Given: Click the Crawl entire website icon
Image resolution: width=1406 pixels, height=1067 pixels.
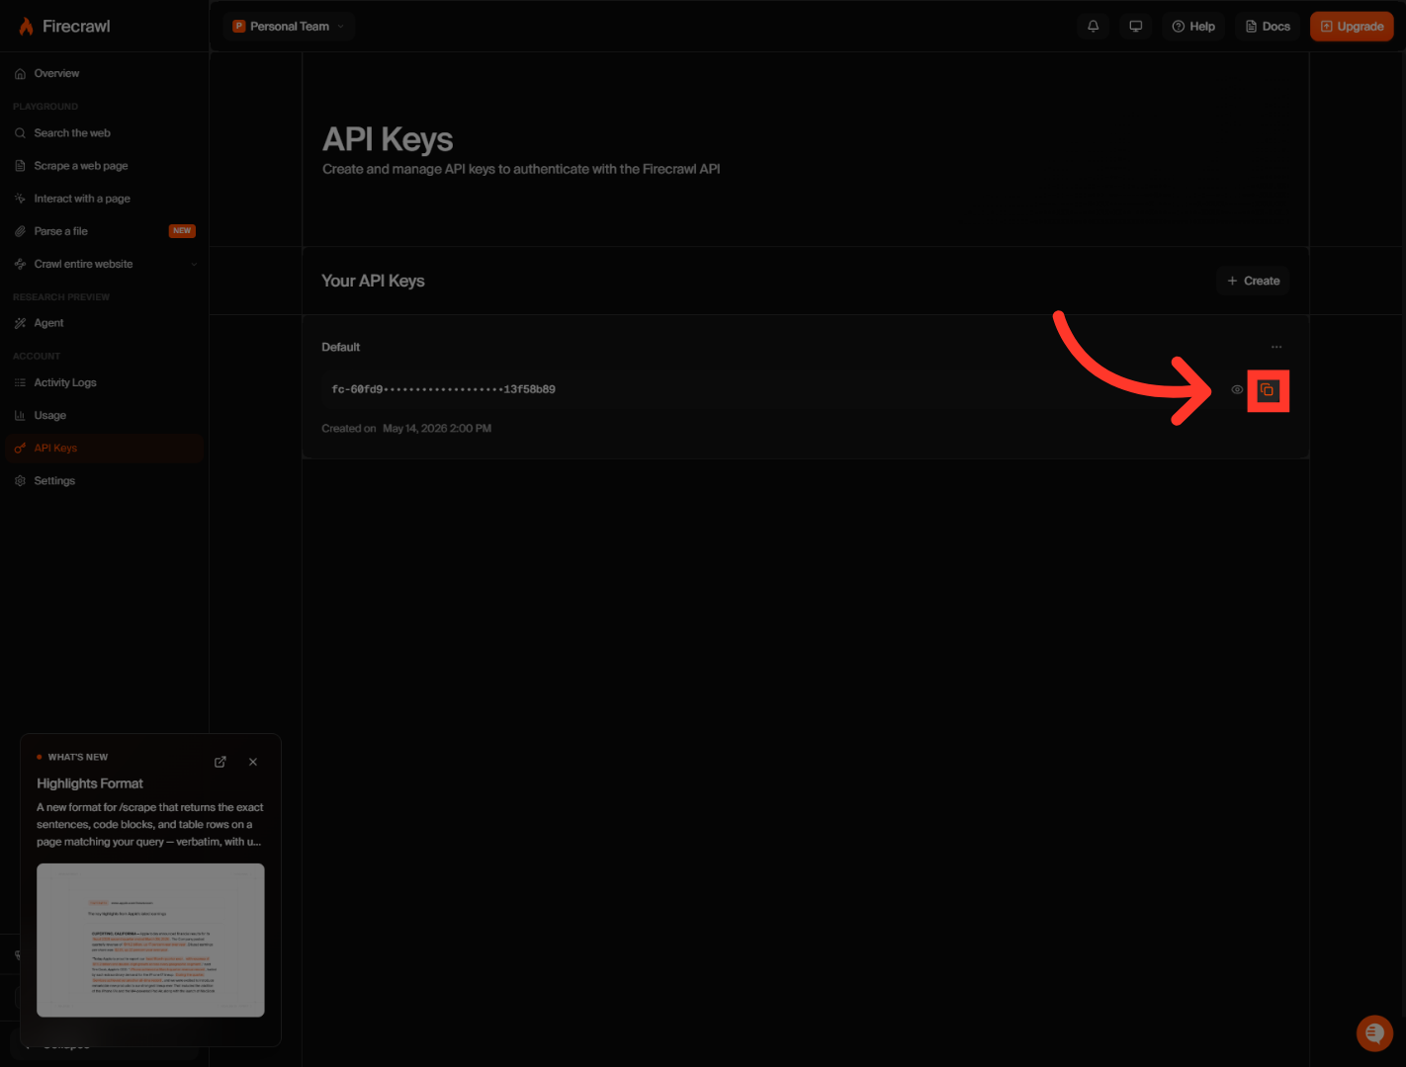Looking at the screenshot, I should 20,264.
